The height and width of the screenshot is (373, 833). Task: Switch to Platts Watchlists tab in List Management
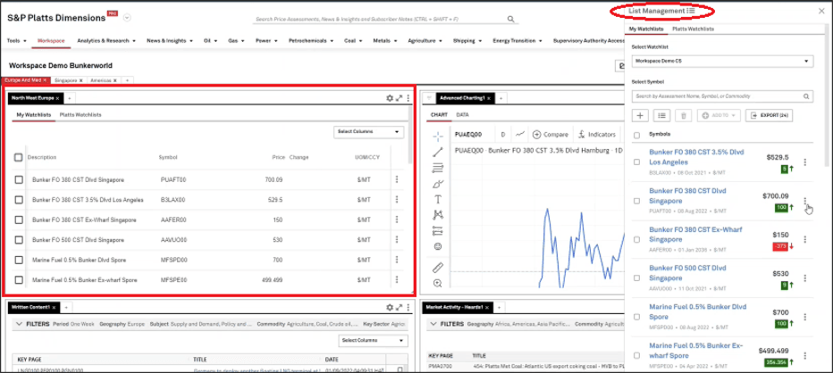[x=693, y=29]
